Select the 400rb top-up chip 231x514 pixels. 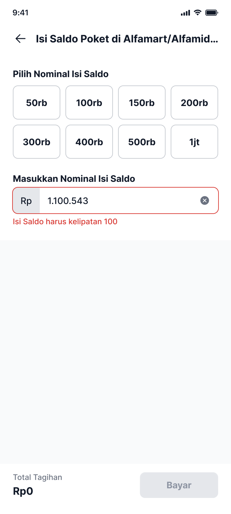[89, 142]
